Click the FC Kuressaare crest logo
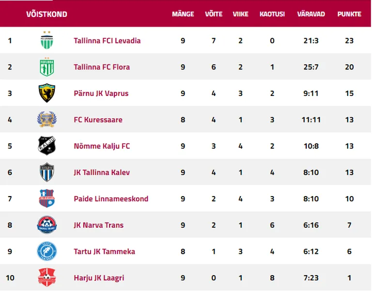The image size is (372, 292). click(x=46, y=119)
